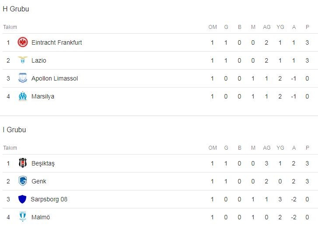The height and width of the screenshot is (225, 318).
Task: Open the Marsilya team name link
Action: click(43, 96)
